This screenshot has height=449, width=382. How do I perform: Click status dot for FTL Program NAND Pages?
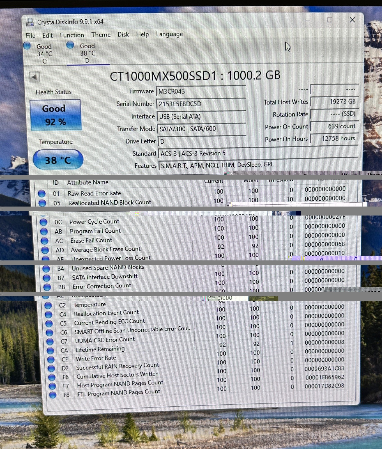click(53, 395)
